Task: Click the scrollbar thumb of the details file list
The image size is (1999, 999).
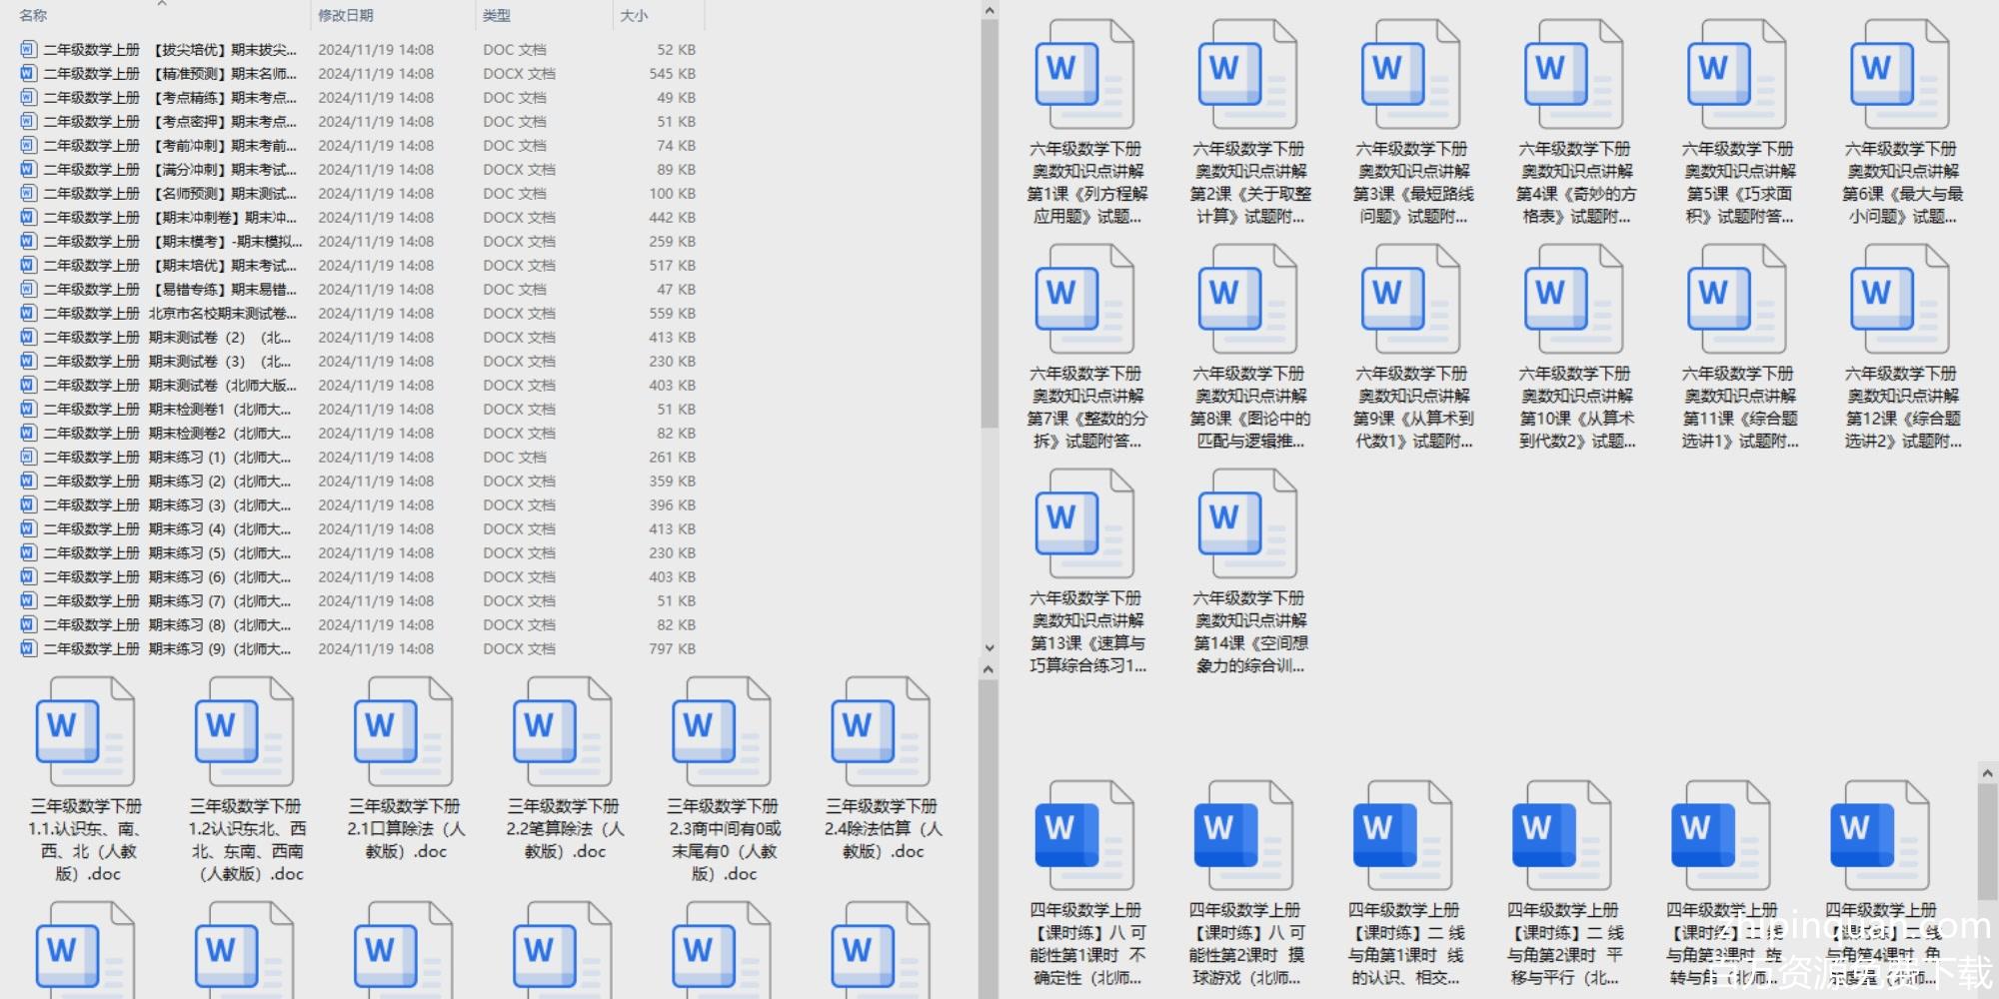Action: click(x=989, y=225)
